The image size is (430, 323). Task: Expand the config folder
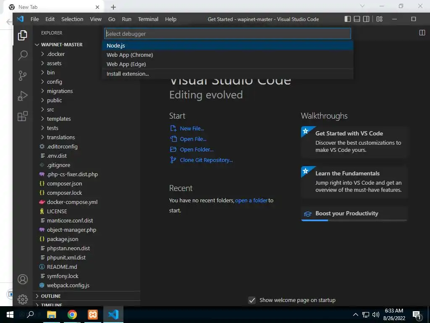click(x=54, y=82)
